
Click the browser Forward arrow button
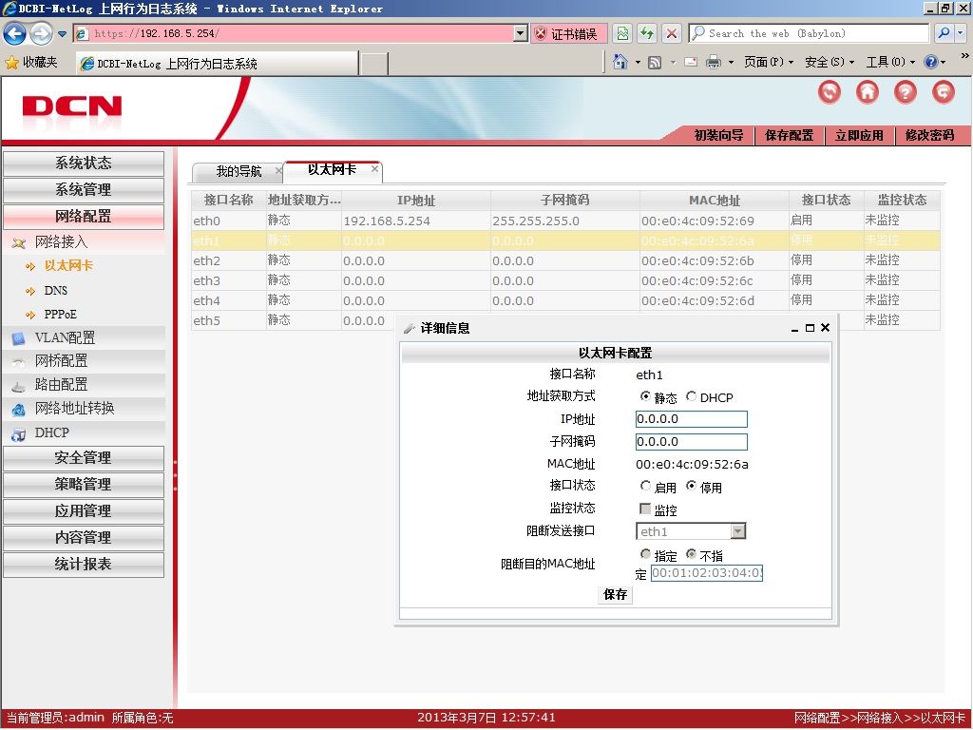point(41,33)
